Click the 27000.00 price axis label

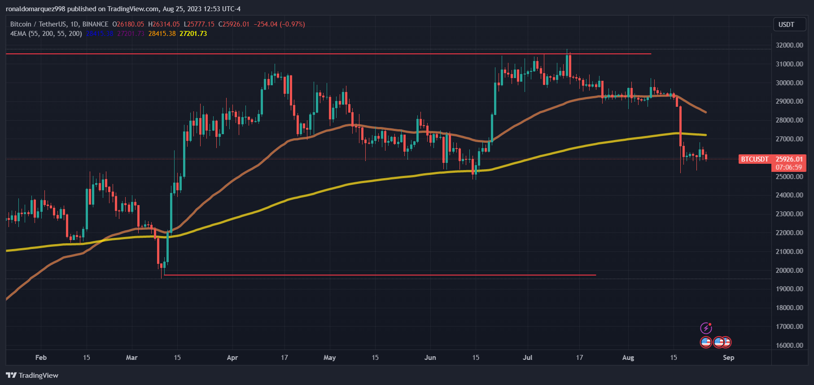click(789, 139)
